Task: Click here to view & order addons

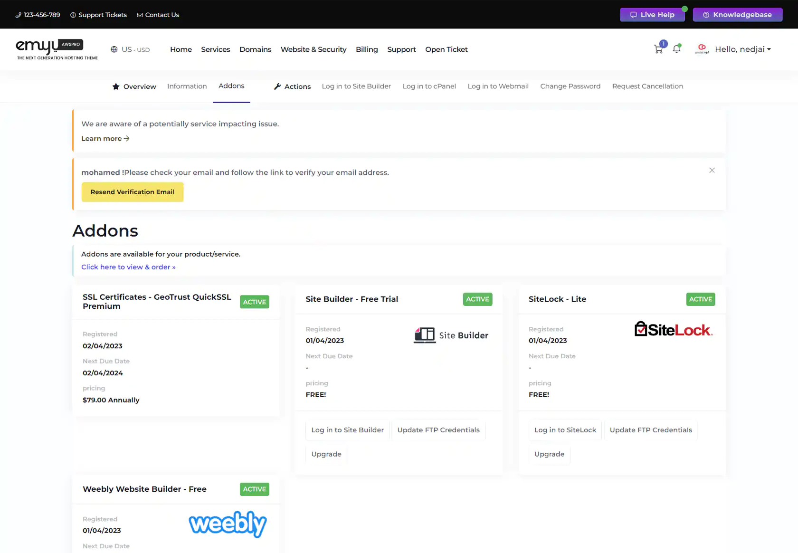Action: pyautogui.click(x=128, y=267)
